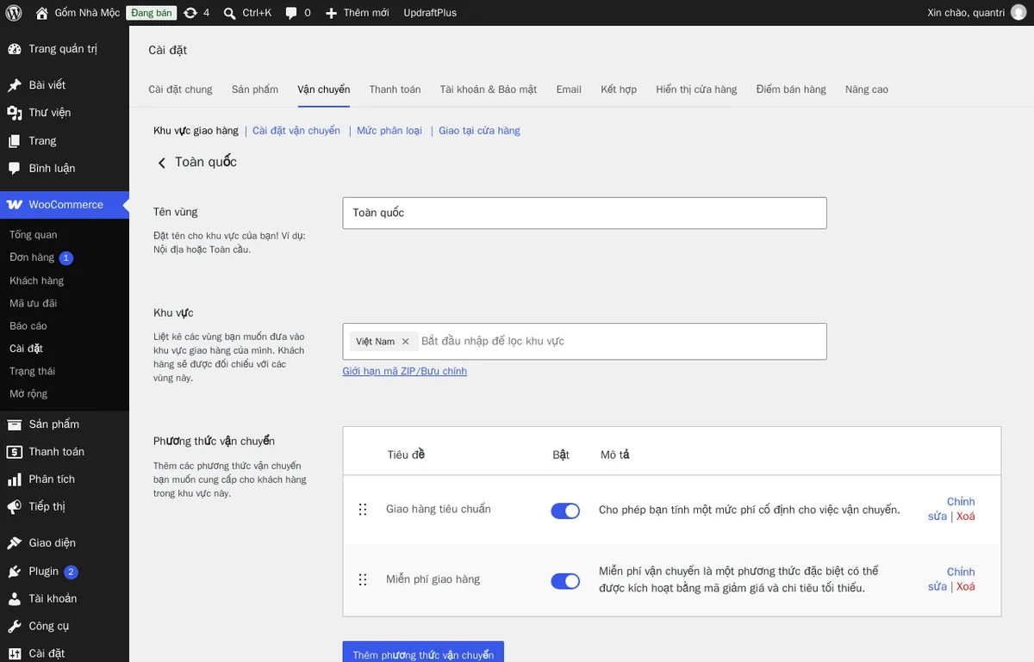Open Trạng thái submenu item
1034x662 pixels.
pyautogui.click(x=33, y=372)
